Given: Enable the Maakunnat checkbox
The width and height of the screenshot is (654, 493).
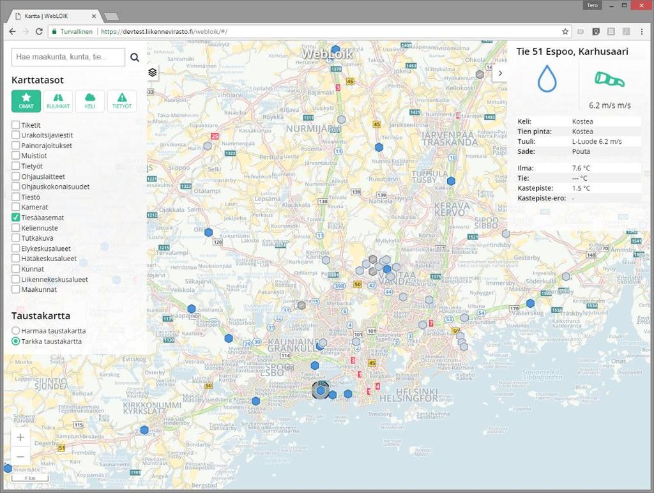Looking at the screenshot, I should coord(16,289).
